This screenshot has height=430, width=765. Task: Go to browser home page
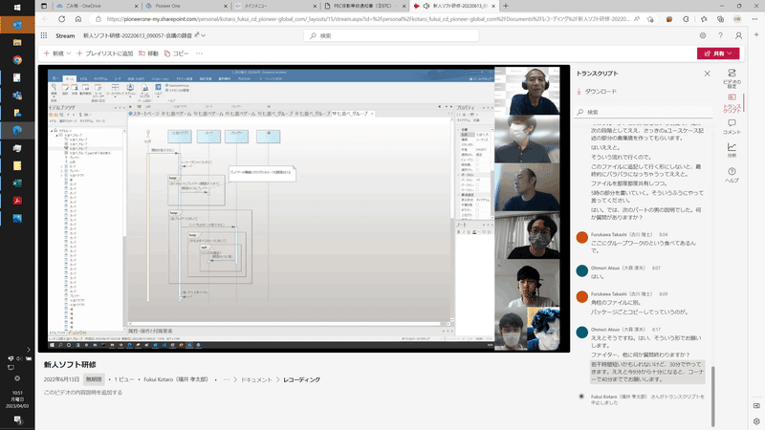tap(78, 19)
